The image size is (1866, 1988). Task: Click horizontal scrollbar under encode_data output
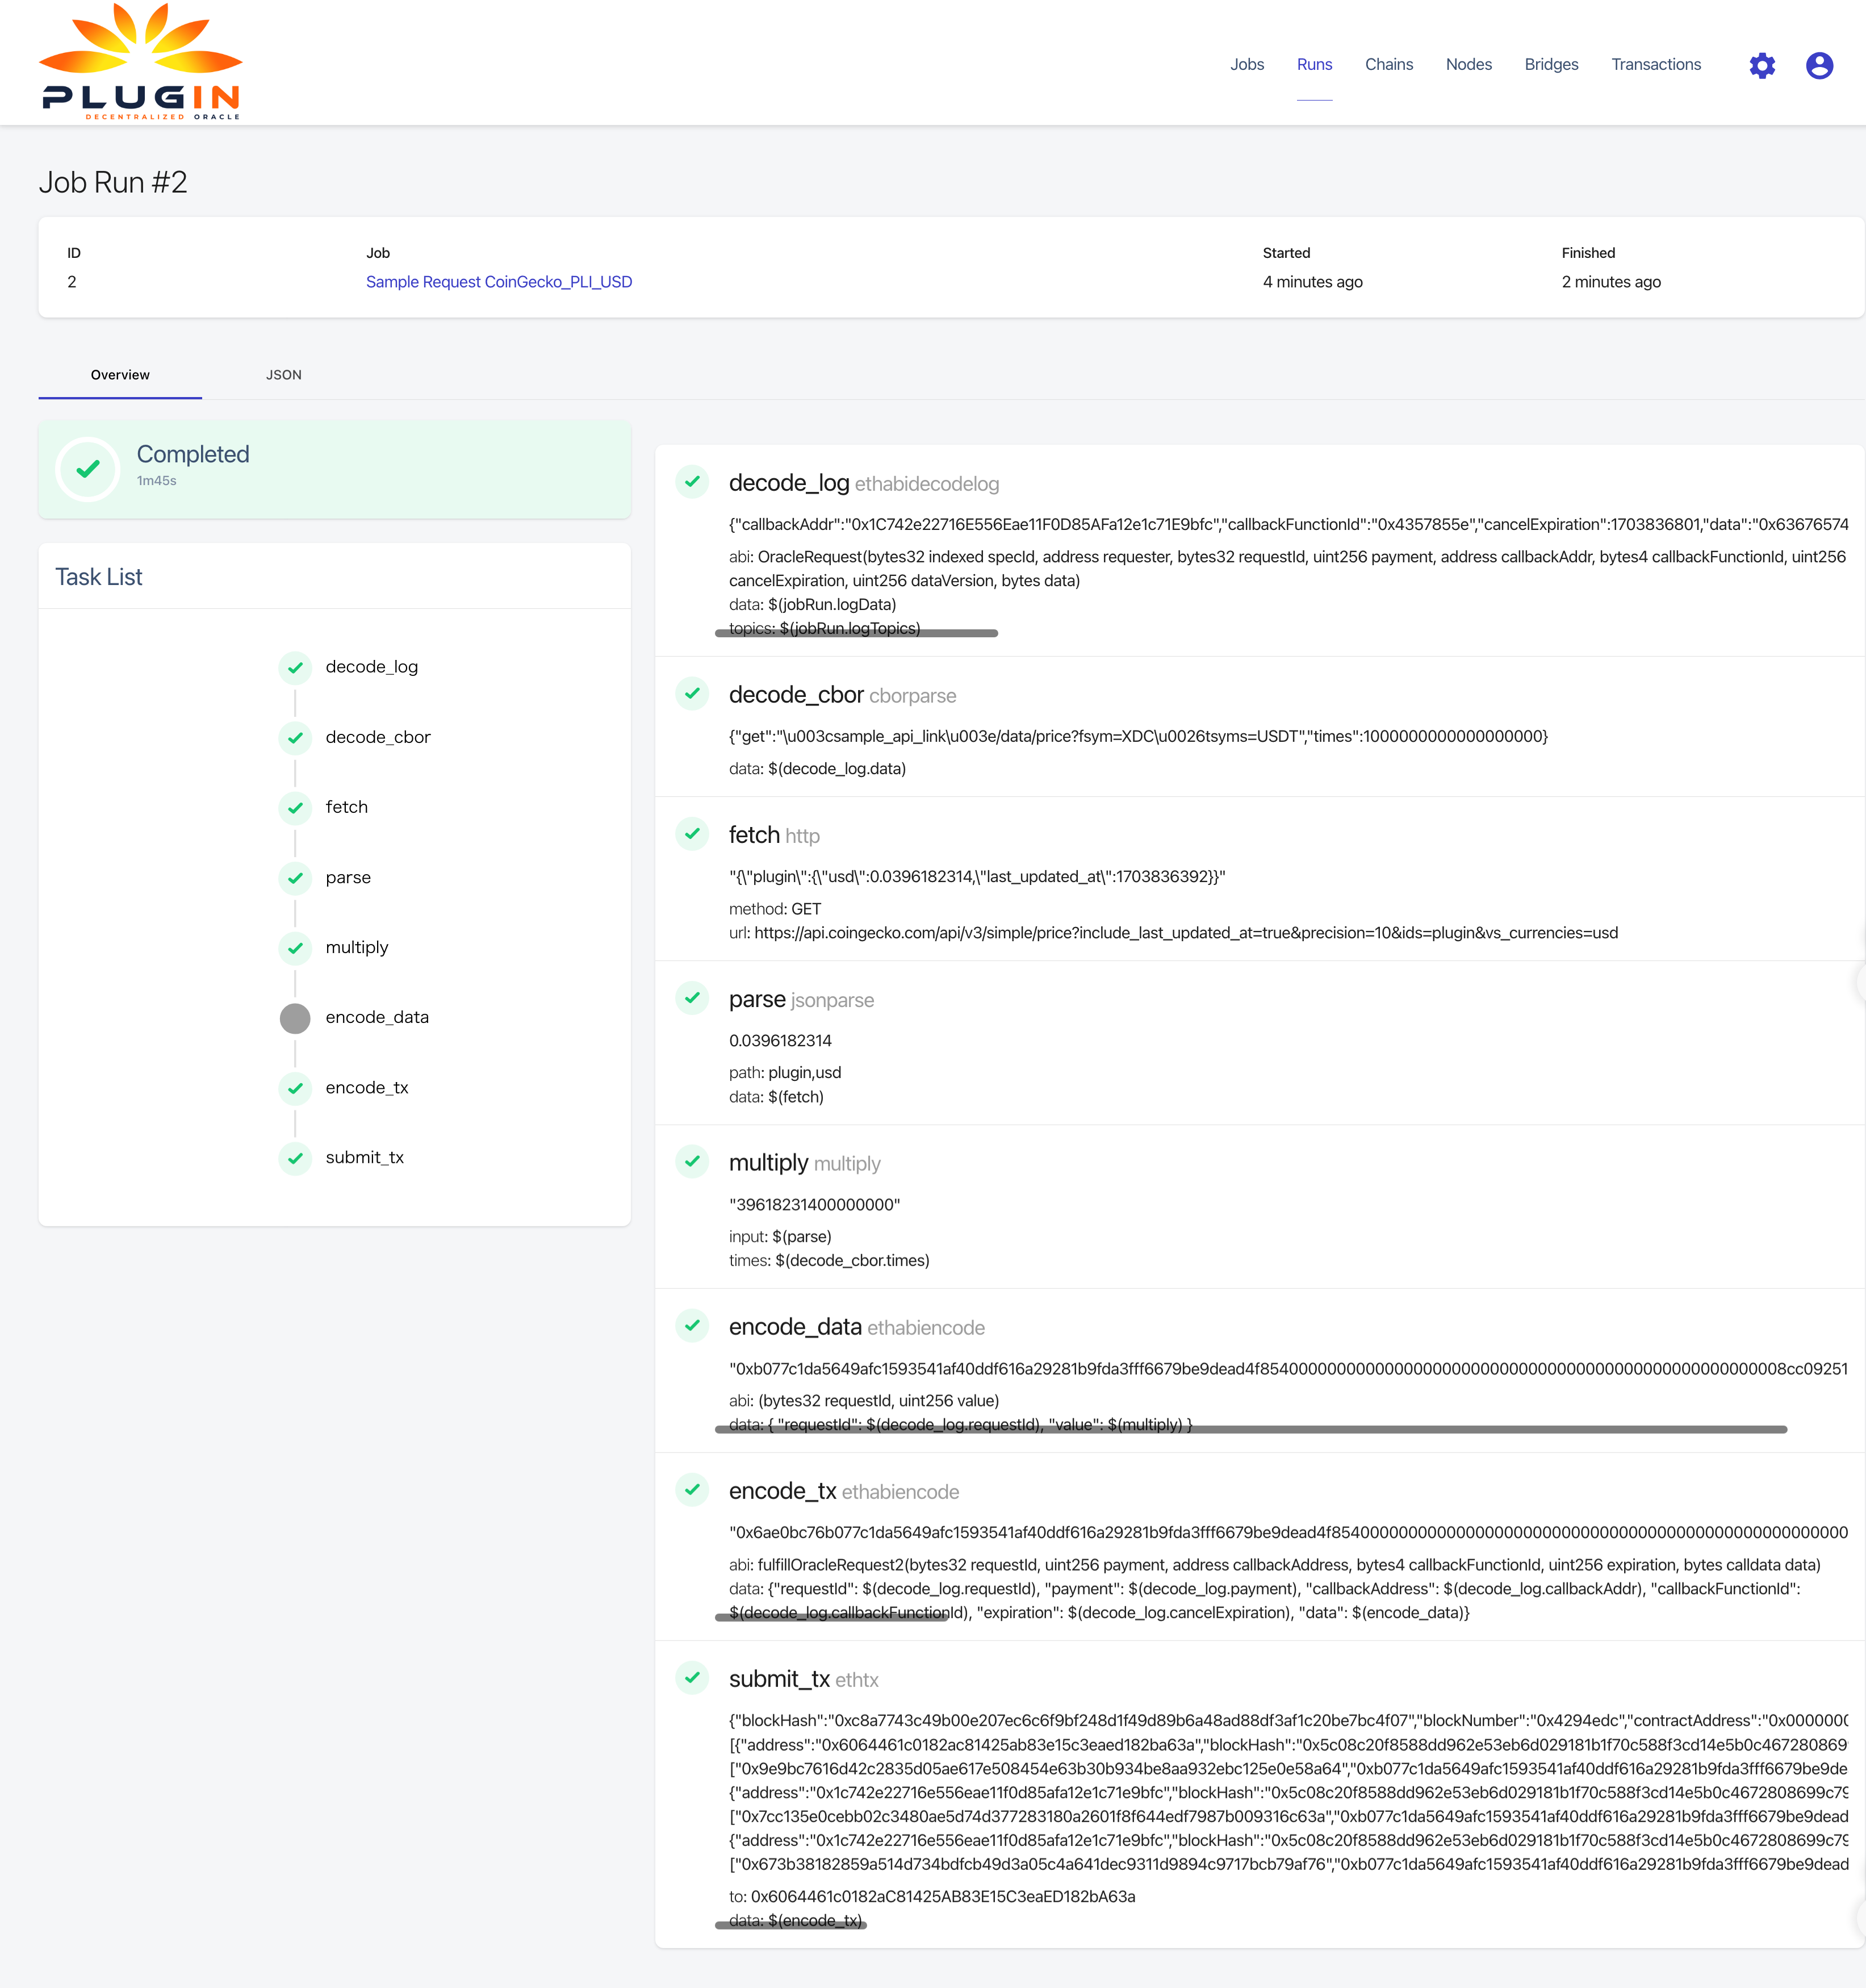(x=1250, y=1430)
